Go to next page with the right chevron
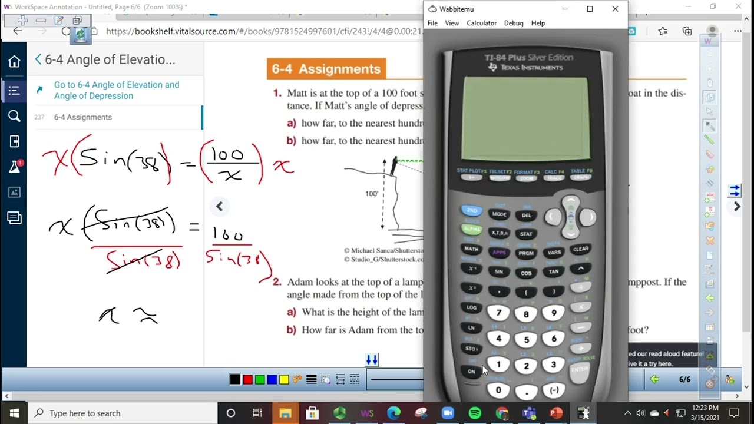Image resolution: width=754 pixels, height=424 pixels. (737, 207)
